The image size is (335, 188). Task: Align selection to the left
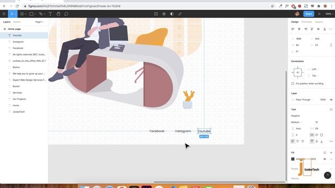[x=293, y=29]
